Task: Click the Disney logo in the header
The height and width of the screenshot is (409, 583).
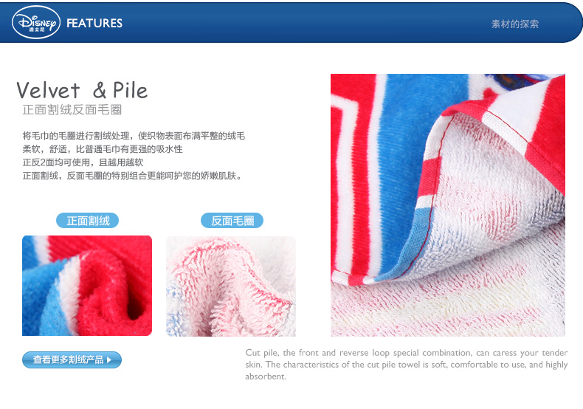Action: [36, 22]
